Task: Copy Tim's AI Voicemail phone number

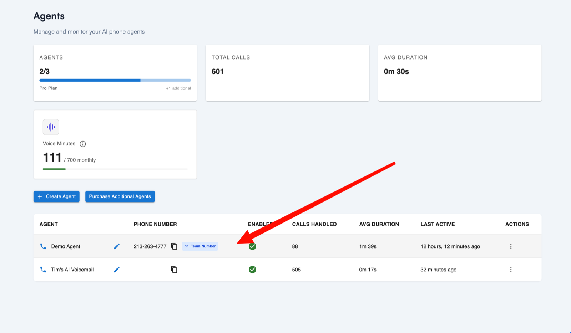Action: 174,270
